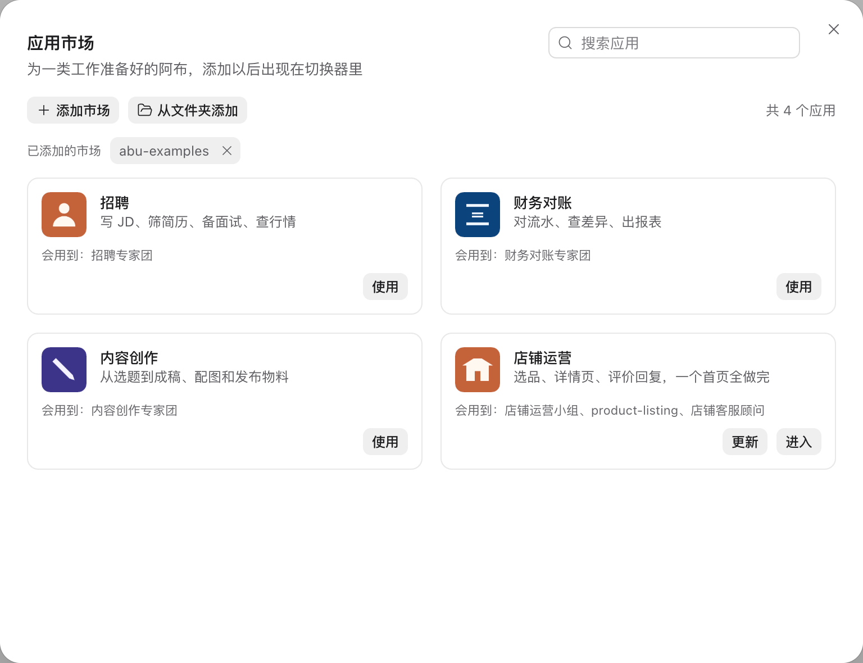
Task: Click the 财务对账 card title
Action: pyautogui.click(x=543, y=203)
